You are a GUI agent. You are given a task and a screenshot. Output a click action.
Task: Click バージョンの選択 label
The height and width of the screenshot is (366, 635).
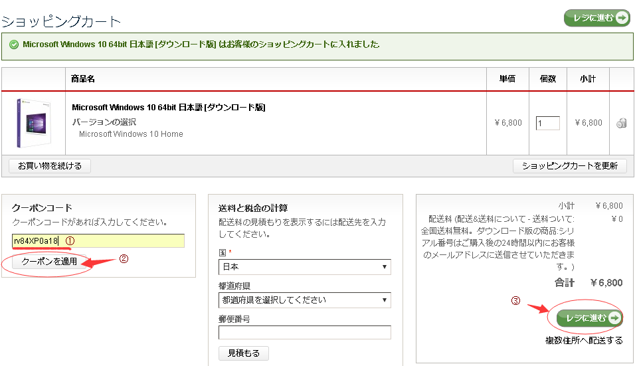pyautogui.click(x=104, y=122)
